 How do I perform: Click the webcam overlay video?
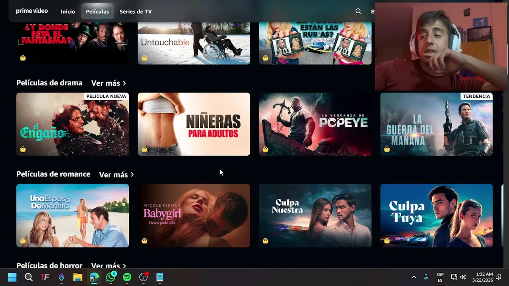[441, 47]
